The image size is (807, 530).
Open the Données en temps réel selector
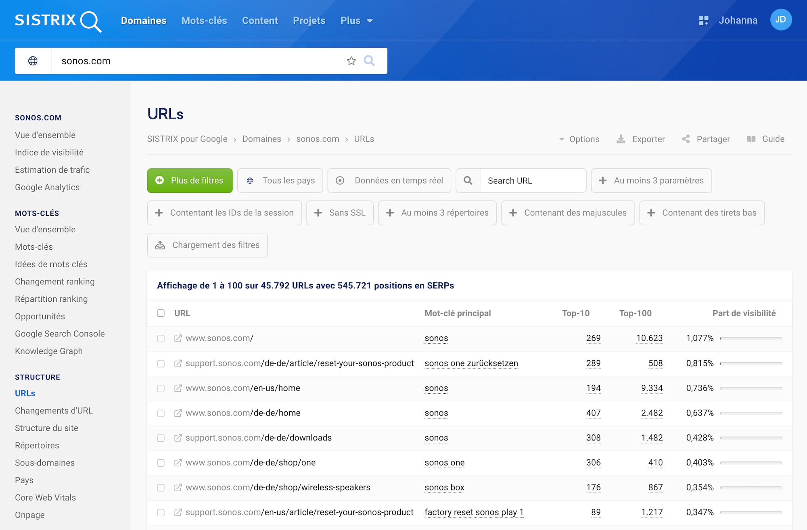[389, 181]
